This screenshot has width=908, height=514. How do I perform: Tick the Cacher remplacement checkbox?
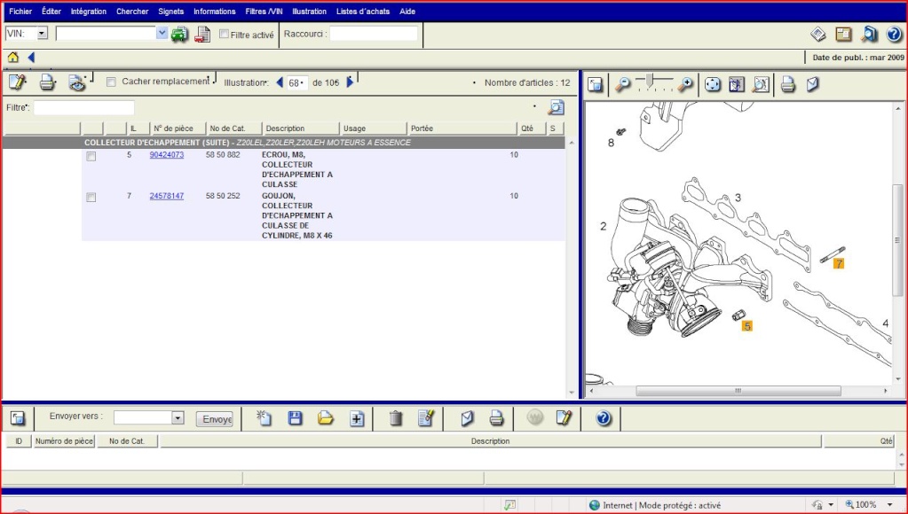111,82
